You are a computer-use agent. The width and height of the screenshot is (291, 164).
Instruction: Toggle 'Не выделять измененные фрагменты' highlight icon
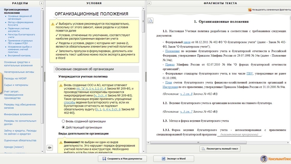[x=249, y=9]
